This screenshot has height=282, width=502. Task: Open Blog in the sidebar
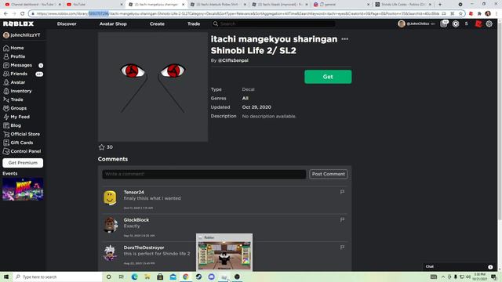13,125
